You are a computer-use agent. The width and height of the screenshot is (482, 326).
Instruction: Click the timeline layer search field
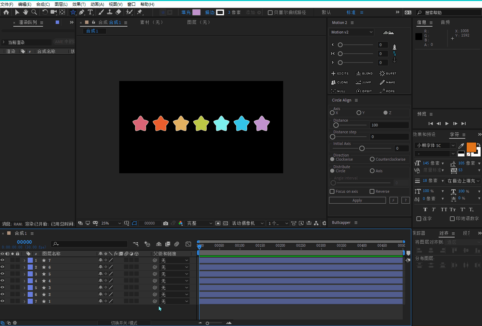click(x=89, y=244)
